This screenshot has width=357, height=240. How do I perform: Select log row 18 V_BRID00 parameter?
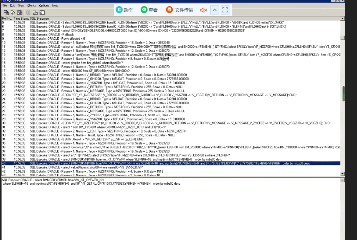171,75
